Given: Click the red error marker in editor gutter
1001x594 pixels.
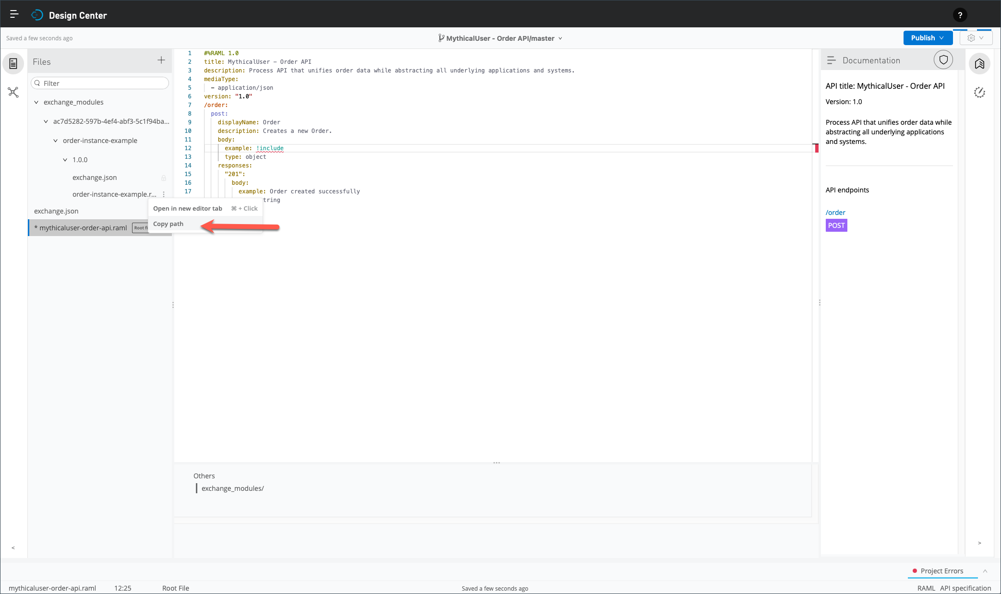Looking at the screenshot, I should pos(816,148).
